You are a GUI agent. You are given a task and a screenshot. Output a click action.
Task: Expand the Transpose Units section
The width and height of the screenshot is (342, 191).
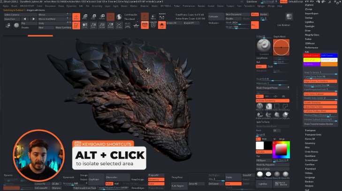pyautogui.click(x=313, y=135)
